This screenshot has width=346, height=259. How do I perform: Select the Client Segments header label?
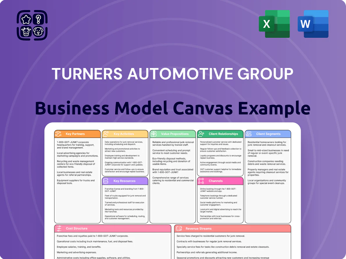click(268, 134)
